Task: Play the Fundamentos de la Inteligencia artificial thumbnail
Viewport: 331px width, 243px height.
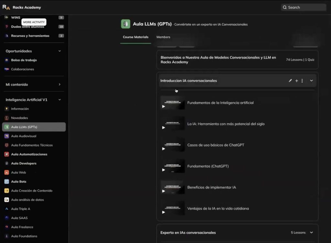Action: point(173,103)
